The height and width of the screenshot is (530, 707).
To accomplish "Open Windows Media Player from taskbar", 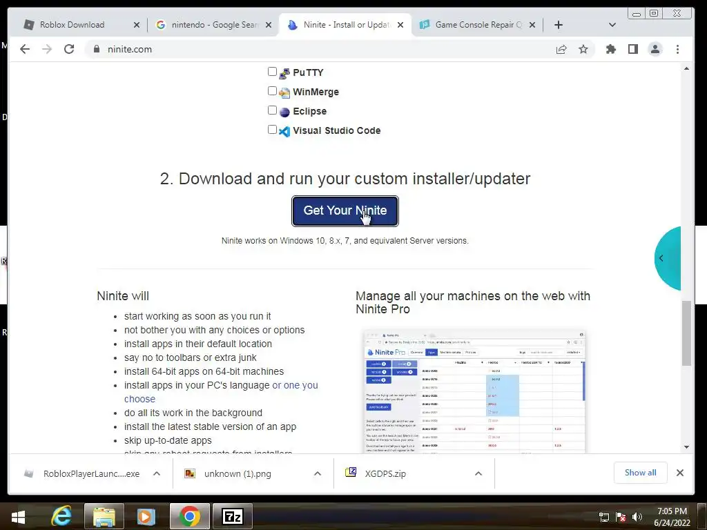I will point(146,516).
